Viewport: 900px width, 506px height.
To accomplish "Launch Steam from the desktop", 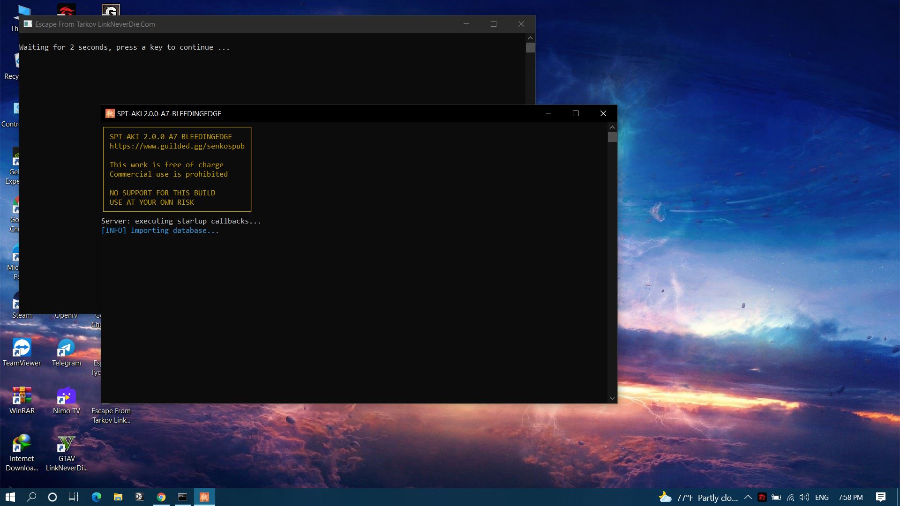I will tap(21, 307).
